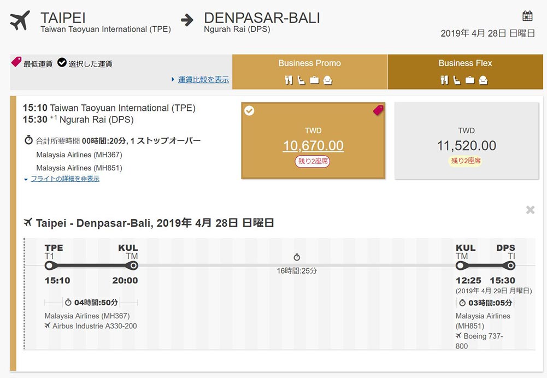Click the seat icon under Business Flex
Viewport: 547px width, 378px height.
457,80
